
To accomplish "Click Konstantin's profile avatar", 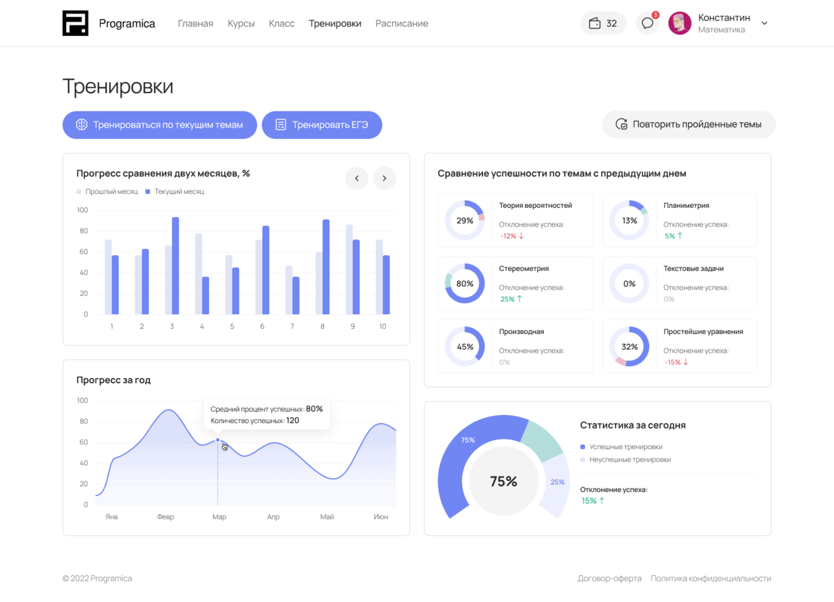I will [680, 23].
